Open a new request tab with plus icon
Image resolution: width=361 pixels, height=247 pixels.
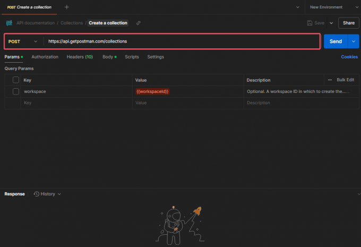66,7
